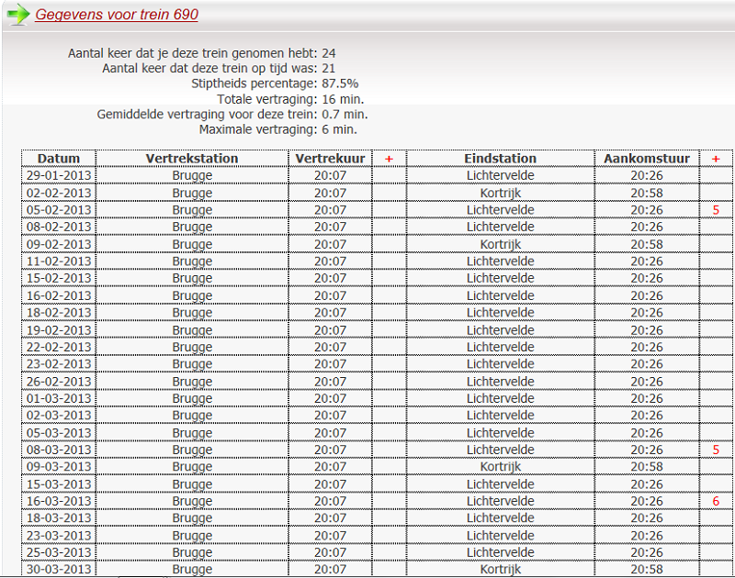This screenshot has width=735, height=578.
Task: Click the Vertrekuur column header
Action: (330, 159)
